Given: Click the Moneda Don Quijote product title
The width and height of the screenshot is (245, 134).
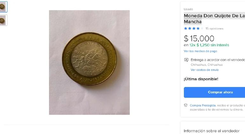Looking at the screenshot, I should pyautogui.click(x=214, y=19).
